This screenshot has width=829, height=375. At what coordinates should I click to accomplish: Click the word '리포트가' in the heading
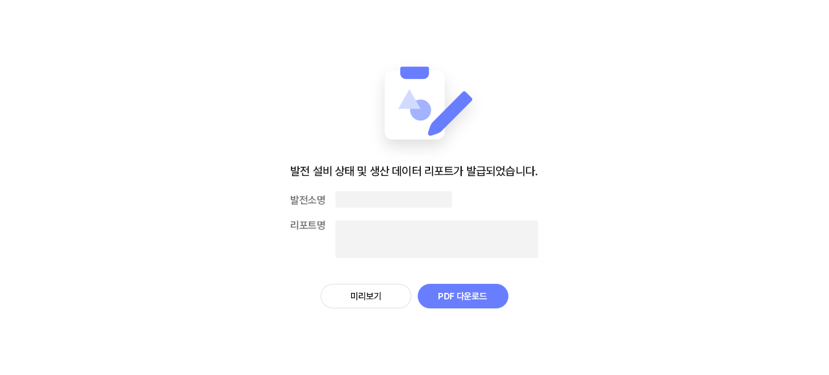click(x=444, y=171)
